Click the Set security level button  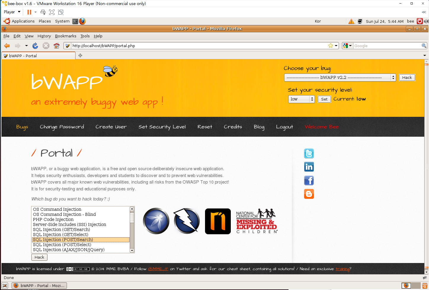324,99
